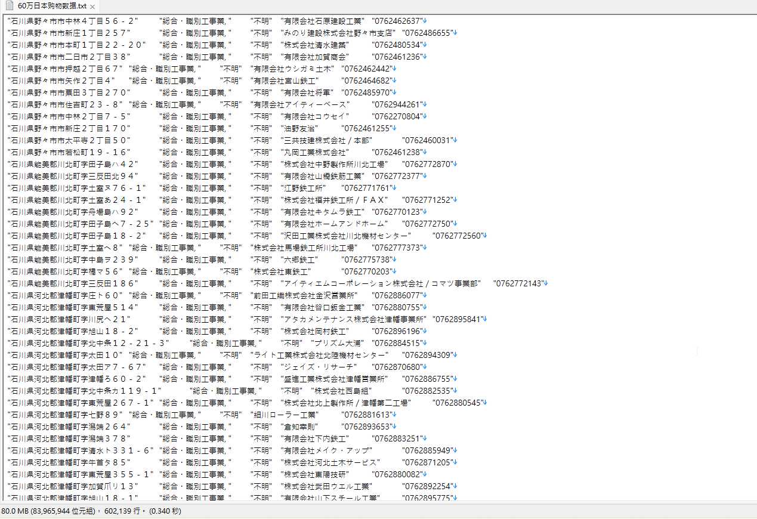Close the 60万日本购物数据.txt tab
757x519 pixels.
point(92,7)
